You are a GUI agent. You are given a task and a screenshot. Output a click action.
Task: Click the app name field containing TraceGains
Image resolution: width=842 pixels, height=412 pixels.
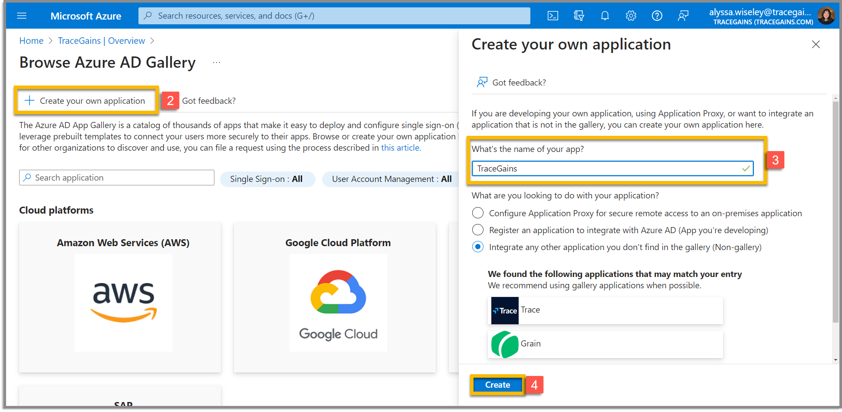[613, 168]
